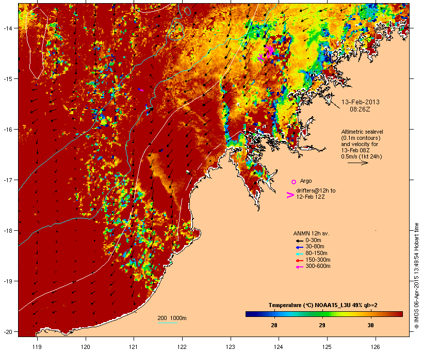The width and height of the screenshot is (423, 351).
Task: Click the 300-600m depth label
Action: 318,266
